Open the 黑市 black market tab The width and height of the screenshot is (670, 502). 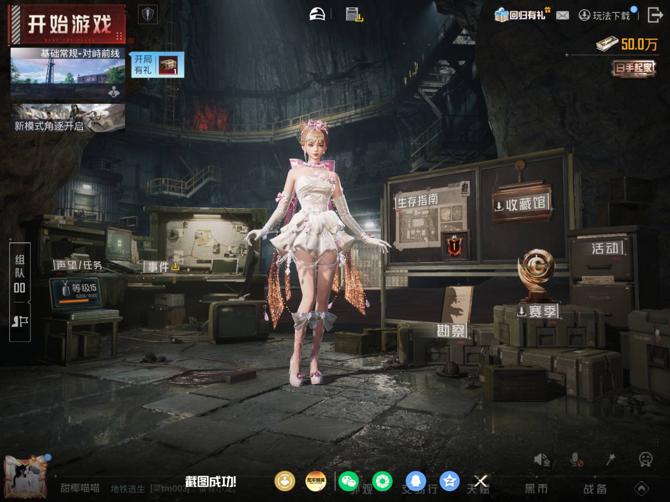(x=536, y=489)
